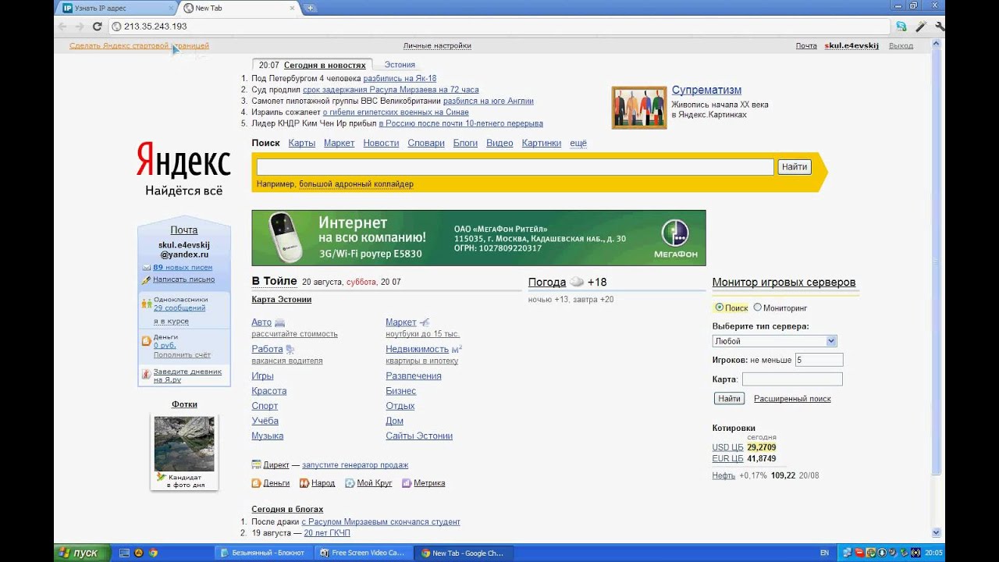
Task: Open the Карта Эстонии link
Action: pyautogui.click(x=282, y=300)
